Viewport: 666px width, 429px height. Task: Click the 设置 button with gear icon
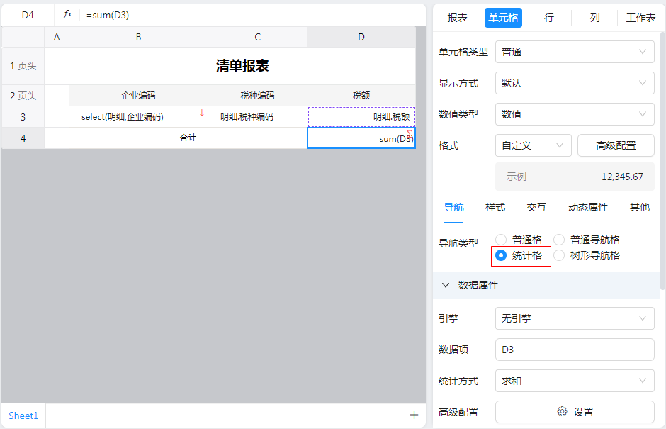(574, 412)
